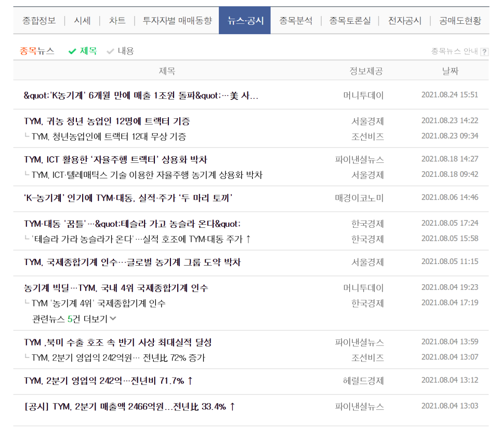The width and height of the screenshot is (502, 428).
Task: Open article TYM '농기계 4위' 국제종합기계 인수
Action: pyautogui.click(x=99, y=303)
